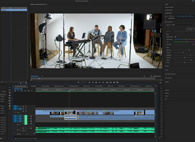Open the Program monitor button editor plus
Image resolution: width=195 pixels, height=142 pixels.
(160, 82)
